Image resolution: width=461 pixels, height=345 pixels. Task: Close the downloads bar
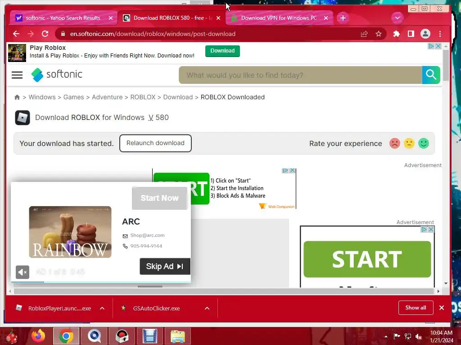coord(441,308)
